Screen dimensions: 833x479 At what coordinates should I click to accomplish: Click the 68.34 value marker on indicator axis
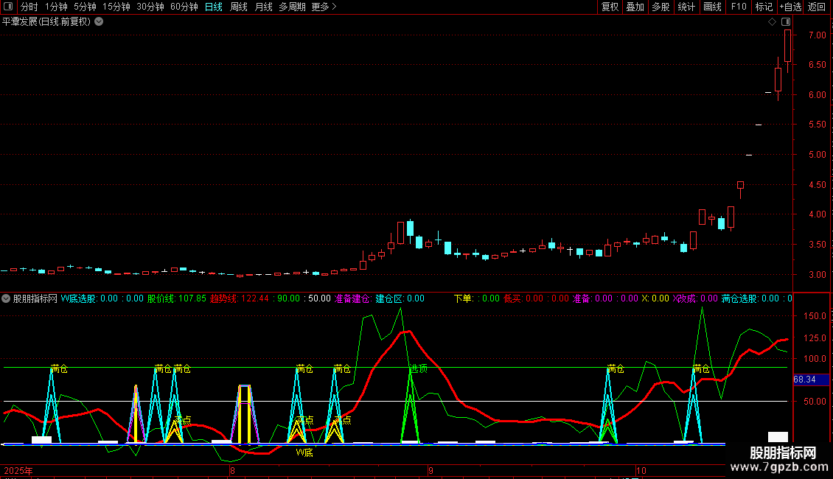point(804,380)
